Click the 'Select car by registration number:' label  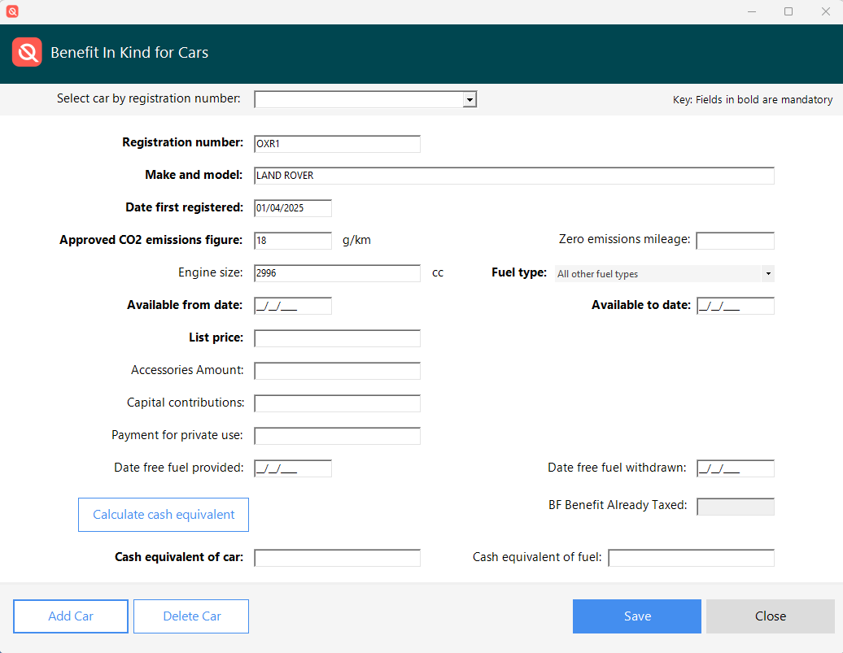[x=148, y=98]
